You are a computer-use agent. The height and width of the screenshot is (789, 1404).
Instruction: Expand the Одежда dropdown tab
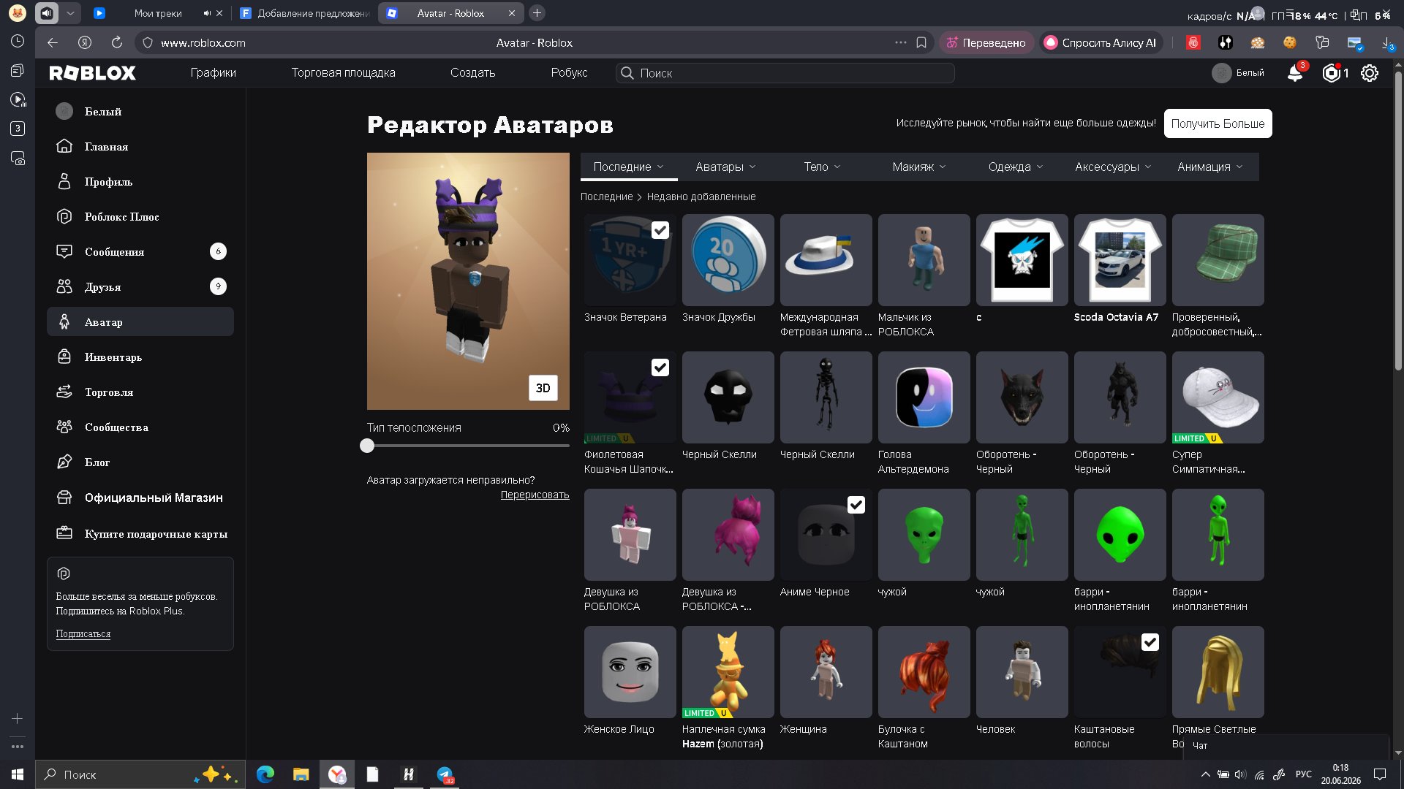[1016, 167]
